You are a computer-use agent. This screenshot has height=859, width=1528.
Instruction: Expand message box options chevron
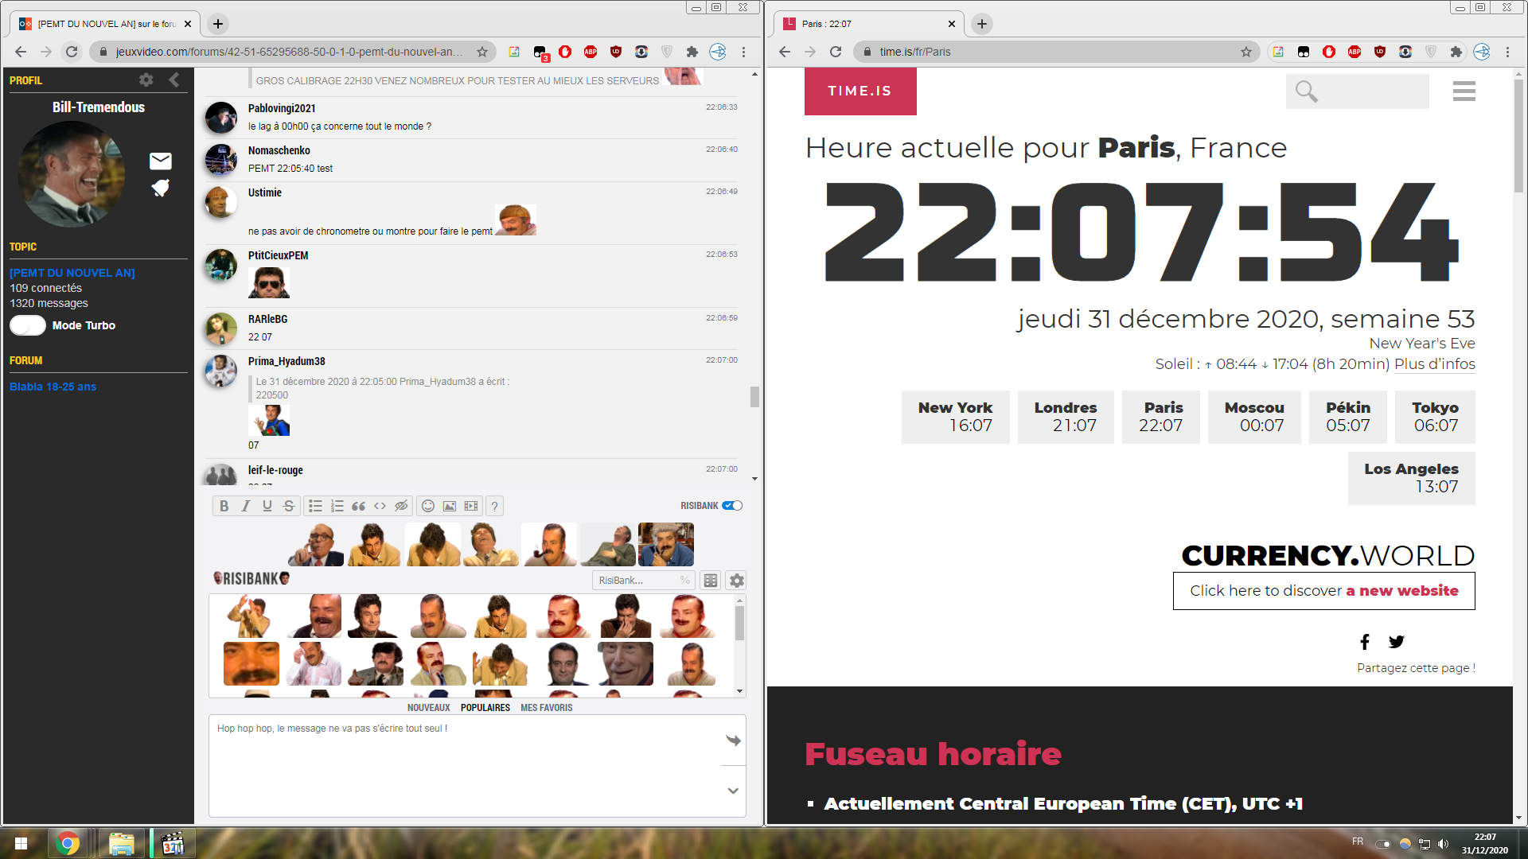click(733, 791)
